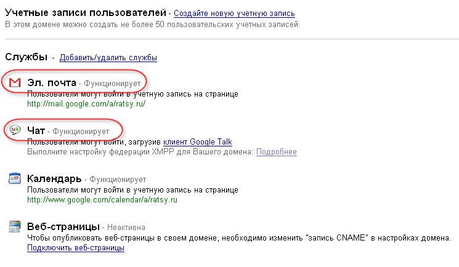Select the Календарь service title

(x=54, y=179)
